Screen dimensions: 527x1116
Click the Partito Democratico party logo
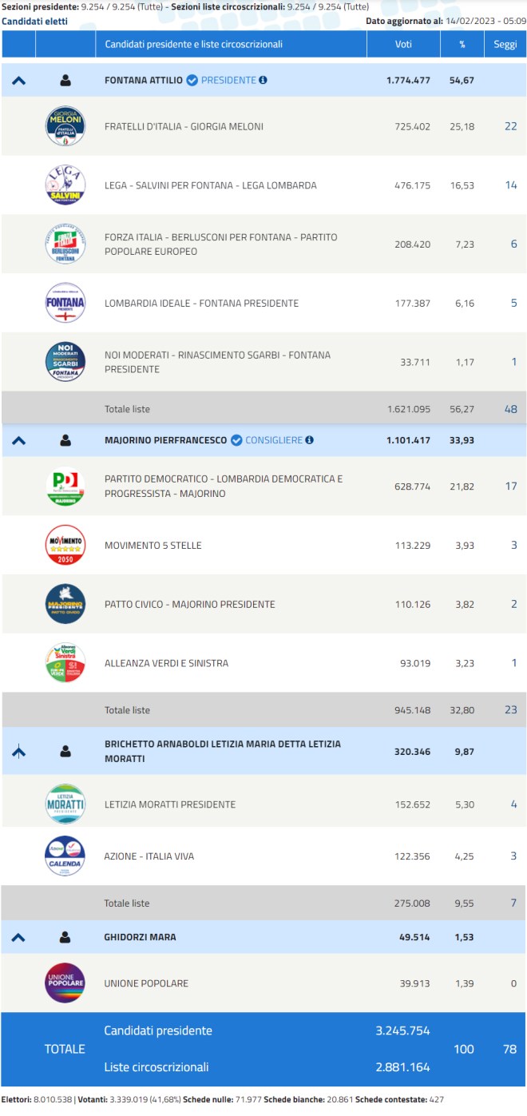[x=65, y=487]
